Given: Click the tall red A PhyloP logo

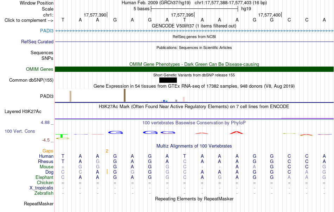Looking at the screenshot, I should click(237, 133).
